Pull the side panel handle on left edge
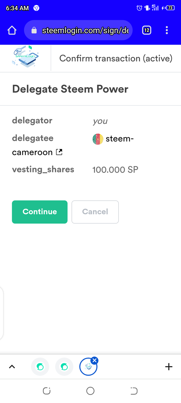181x403 pixels. [x=1, y=313]
